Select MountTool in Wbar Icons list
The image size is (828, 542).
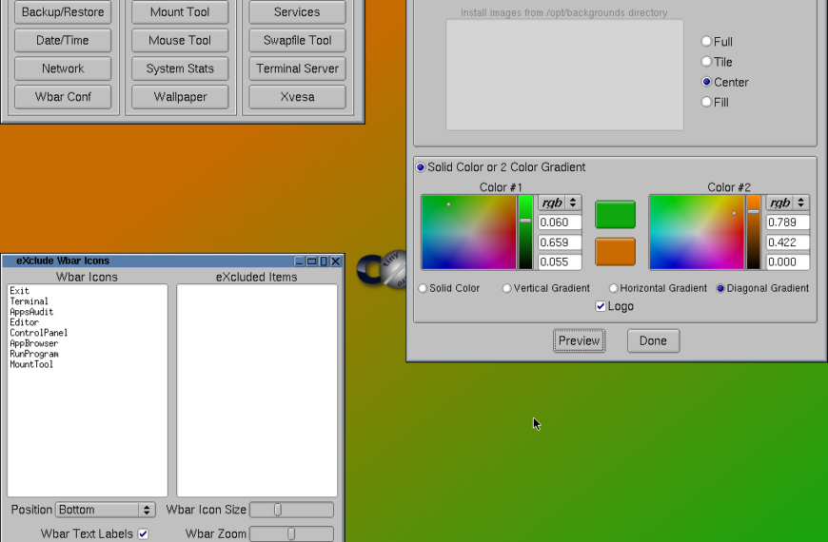tap(31, 364)
